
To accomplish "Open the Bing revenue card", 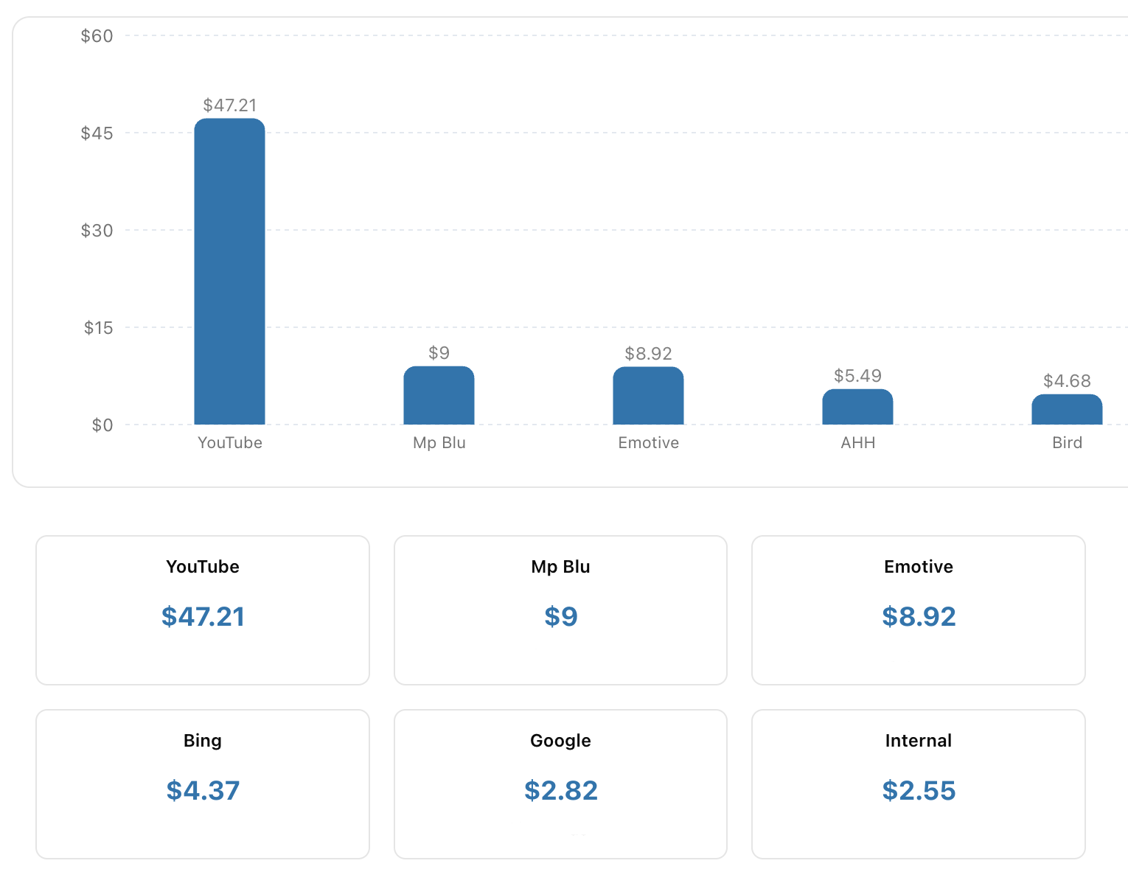I will [x=203, y=784].
